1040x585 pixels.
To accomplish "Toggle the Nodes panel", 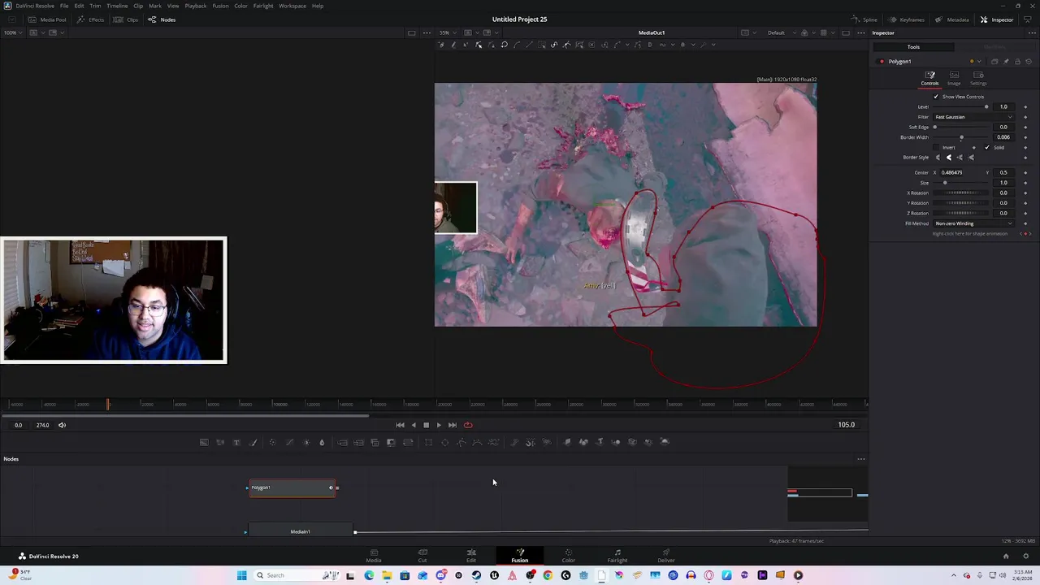I will 162,19.
